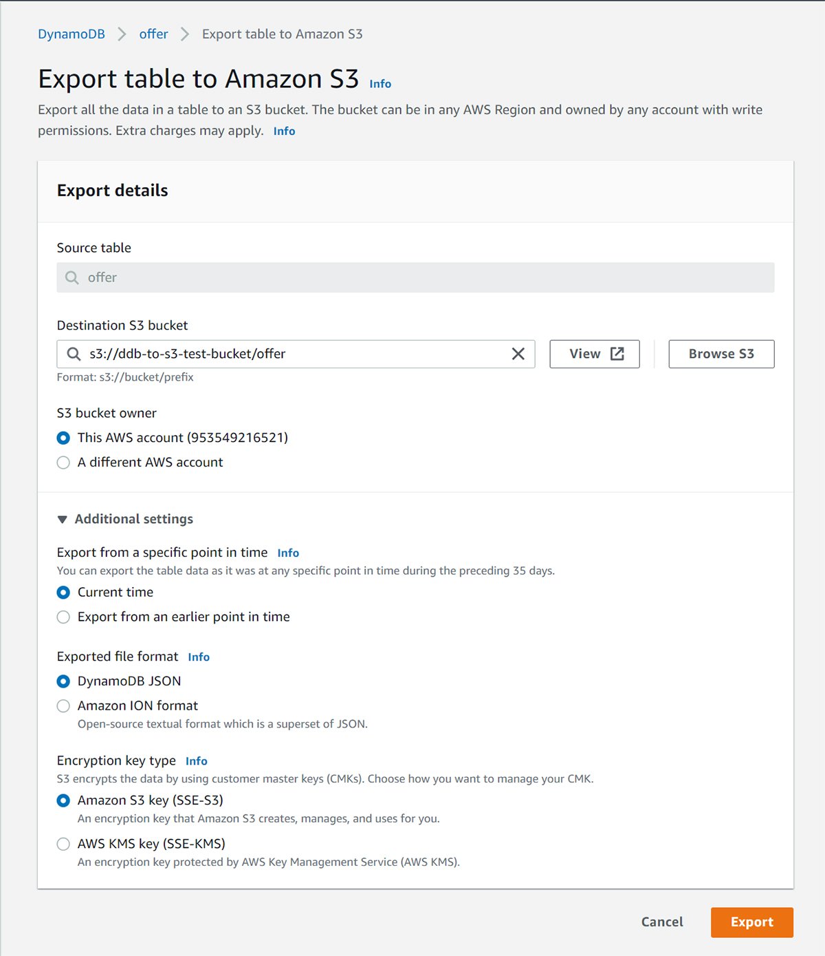The width and height of the screenshot is (825, 956).
Task: Open Info for specific point in time
Action: click(288, 553)
